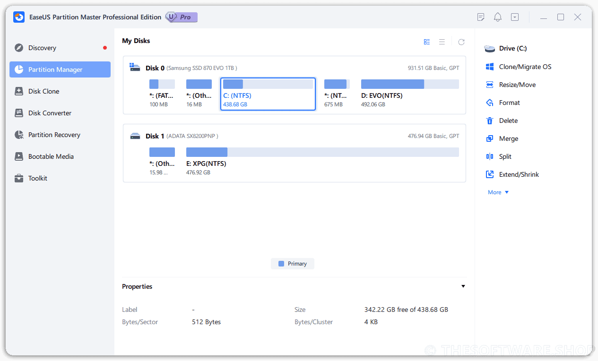The height and width of the screenshot is (361, 598).
Task: Select the 675 MB NTFS partition
Action: point(337,94)
